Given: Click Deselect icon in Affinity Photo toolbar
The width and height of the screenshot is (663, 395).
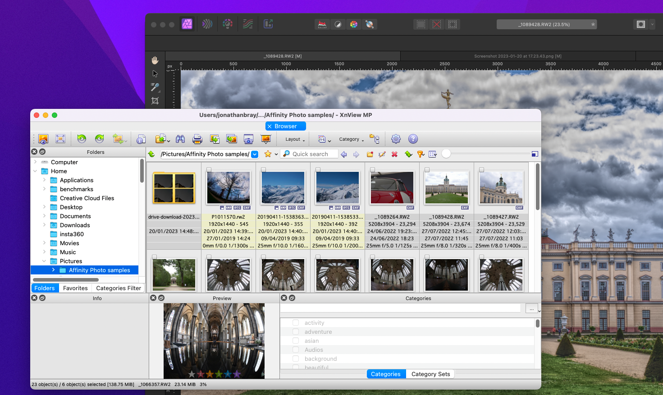Looking at the screenshot, I should pyautogui.click(x=437, y=24).
